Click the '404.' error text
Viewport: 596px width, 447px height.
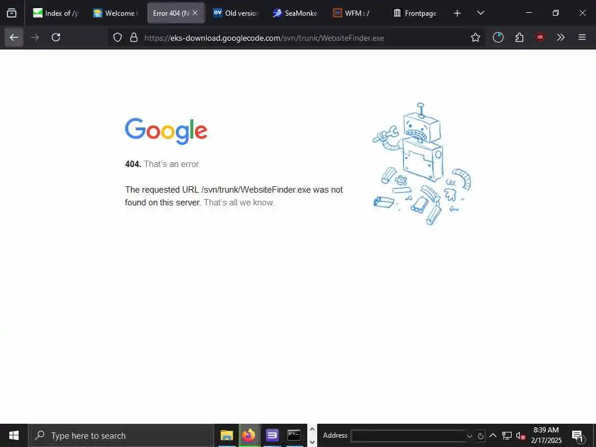tap(133, 164)
